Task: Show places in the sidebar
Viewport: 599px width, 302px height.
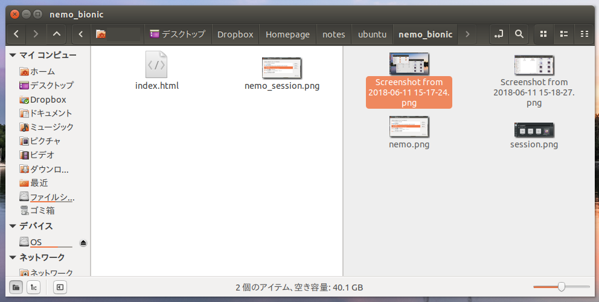Action: tap(15, 287)
